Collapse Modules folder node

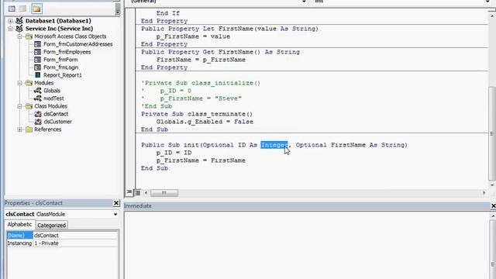coord(19,83)
